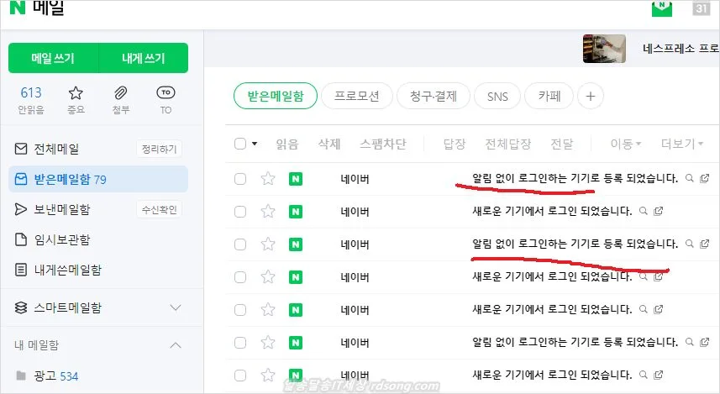Select the checkbox on the third email row
Screen dimensions: 720x394
(x=240, y=244)
